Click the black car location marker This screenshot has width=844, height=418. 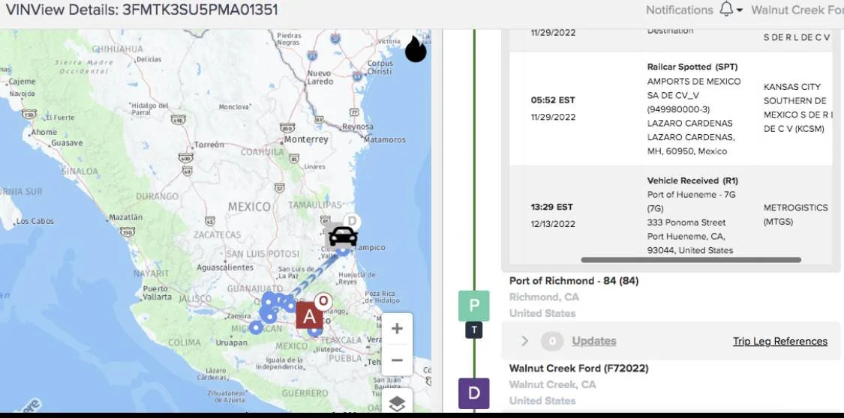343,235
